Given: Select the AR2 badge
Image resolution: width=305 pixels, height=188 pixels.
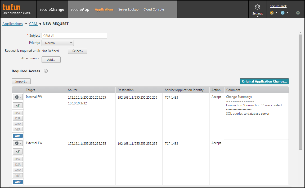Looking at the screenshot, I should point(18,182).
